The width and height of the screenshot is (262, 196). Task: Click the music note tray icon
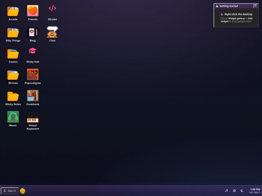(227, 191)
